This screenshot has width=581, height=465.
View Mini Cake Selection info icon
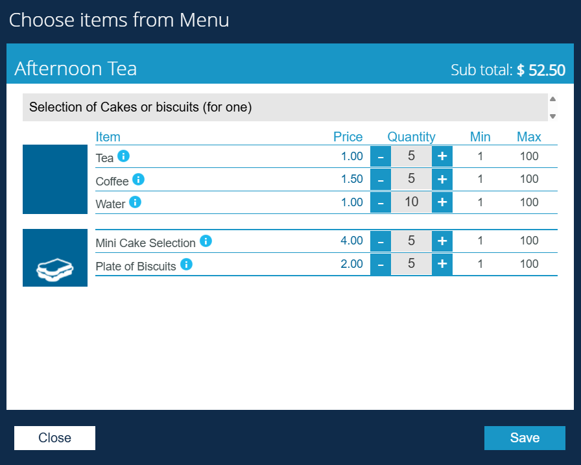coord(206,241)
